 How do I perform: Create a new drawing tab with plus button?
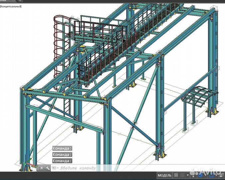[x=20, y=1]
